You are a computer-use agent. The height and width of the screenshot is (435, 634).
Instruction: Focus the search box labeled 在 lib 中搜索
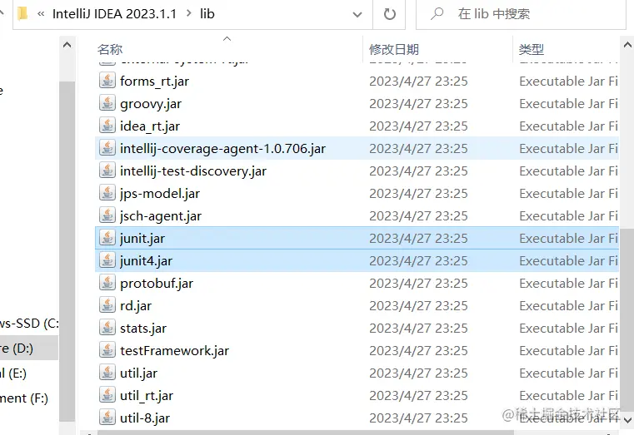521,14
